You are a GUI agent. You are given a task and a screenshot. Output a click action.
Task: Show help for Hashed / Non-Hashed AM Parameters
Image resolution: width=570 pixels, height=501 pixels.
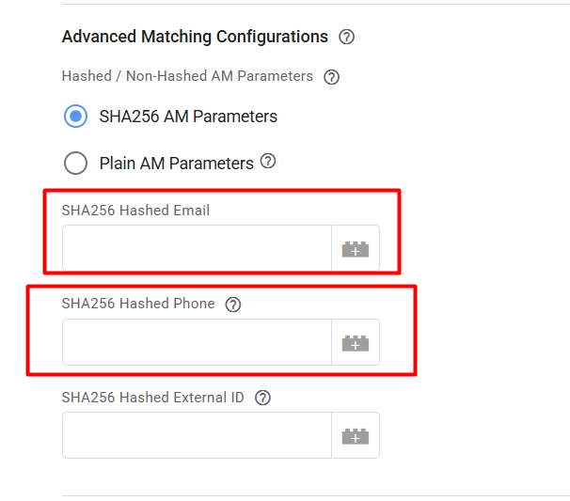pos(331,77)
